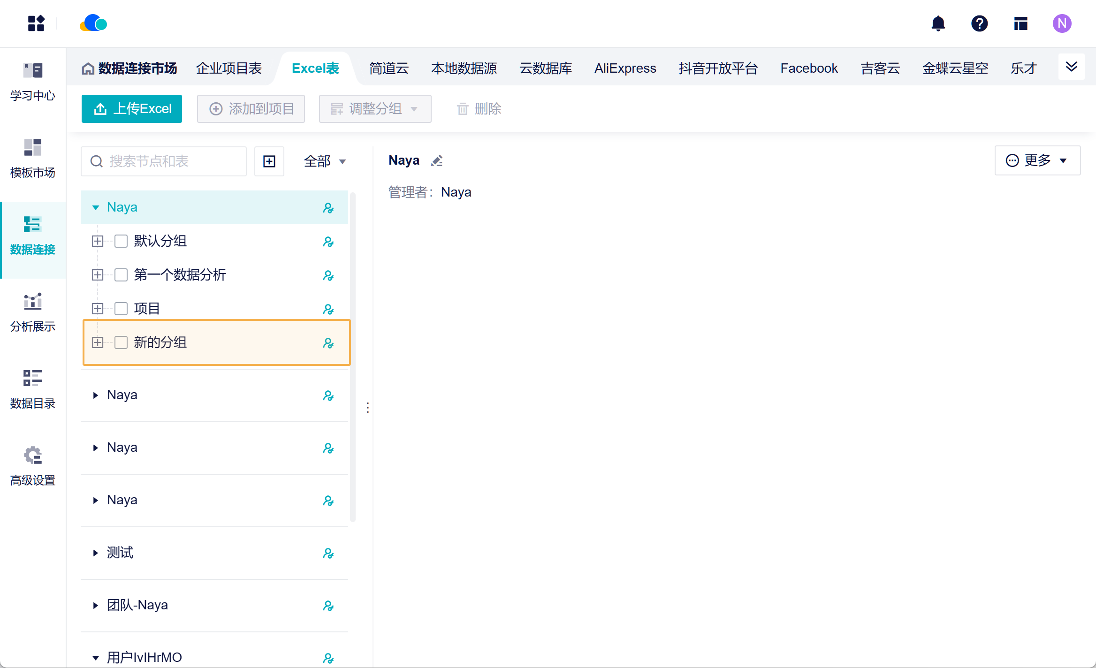Click the app grid launcher icon
Screen dimensions: 1096x668
tap(36, 23)
